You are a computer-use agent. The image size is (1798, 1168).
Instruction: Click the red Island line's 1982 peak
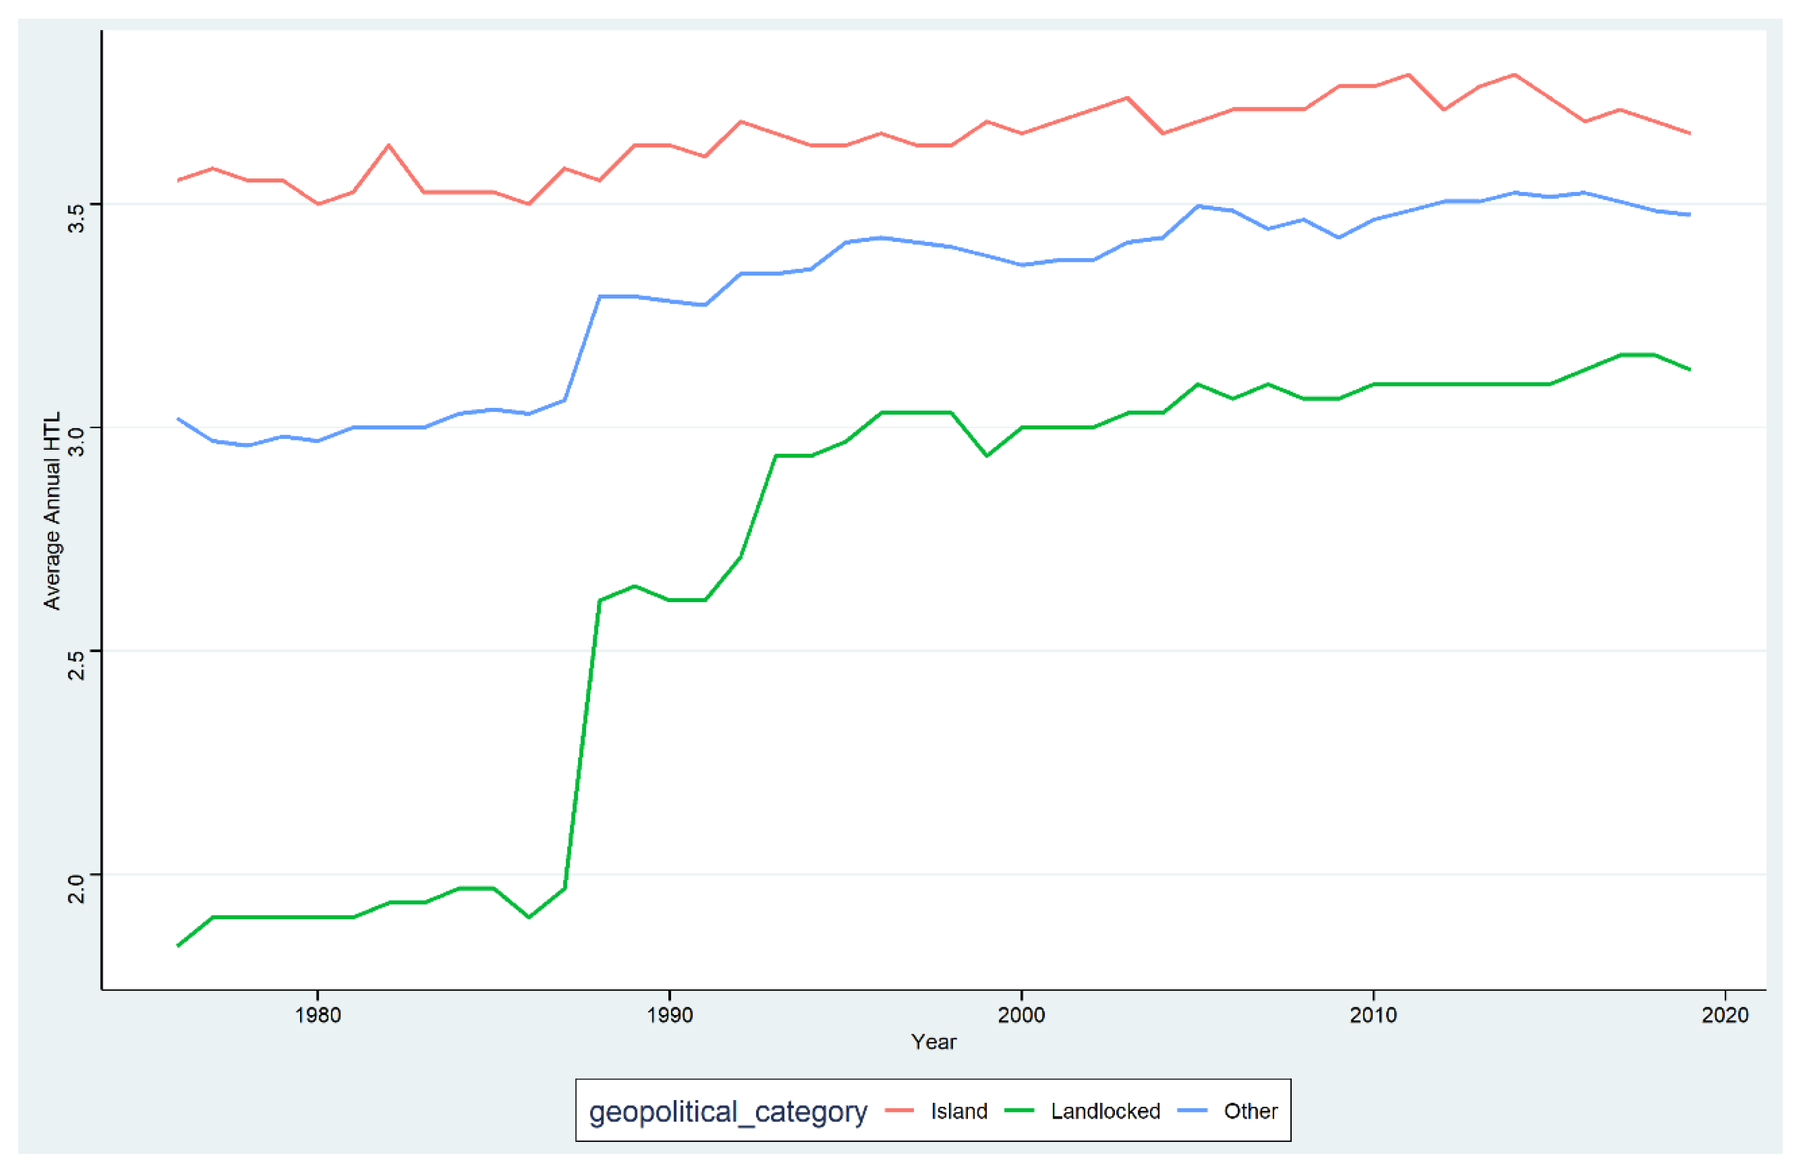pyautogui.click(x=388, y=145)
